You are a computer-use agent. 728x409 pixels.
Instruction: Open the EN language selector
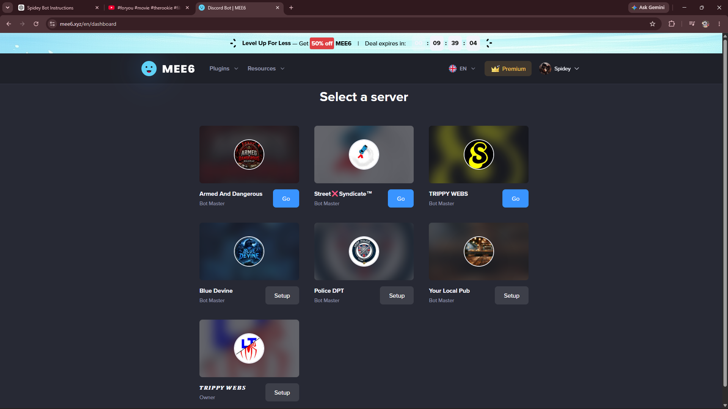[x=462, y=69]
